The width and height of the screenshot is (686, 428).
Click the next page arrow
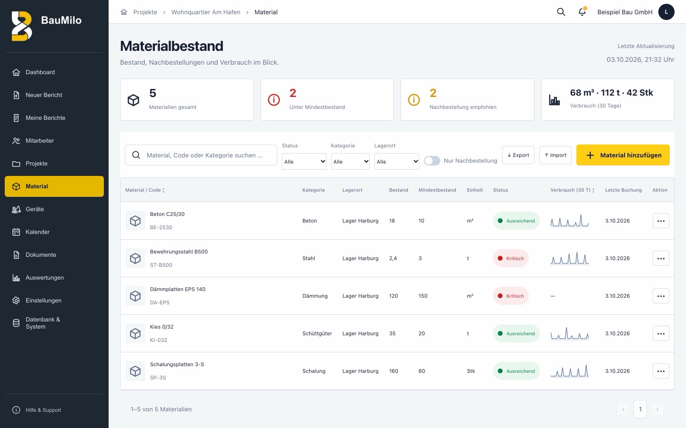pyautogui.click(x=657, y=409)
